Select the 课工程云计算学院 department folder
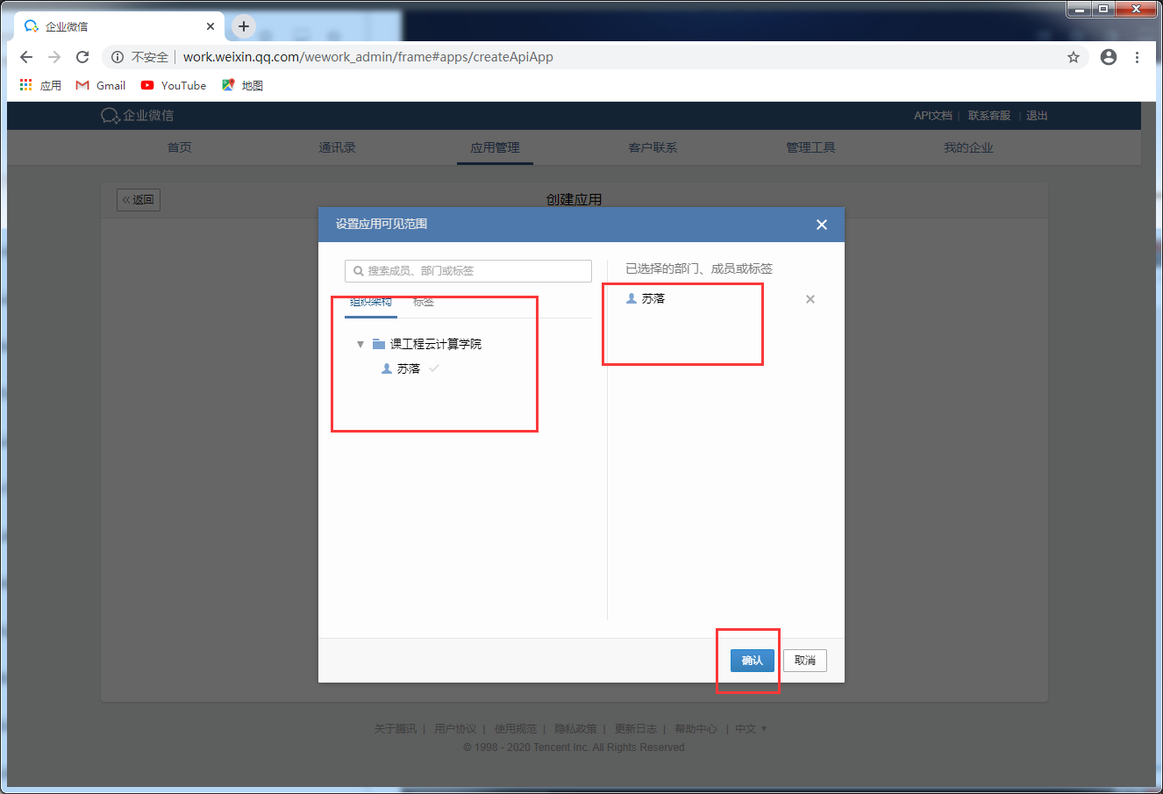 (427, 344)
